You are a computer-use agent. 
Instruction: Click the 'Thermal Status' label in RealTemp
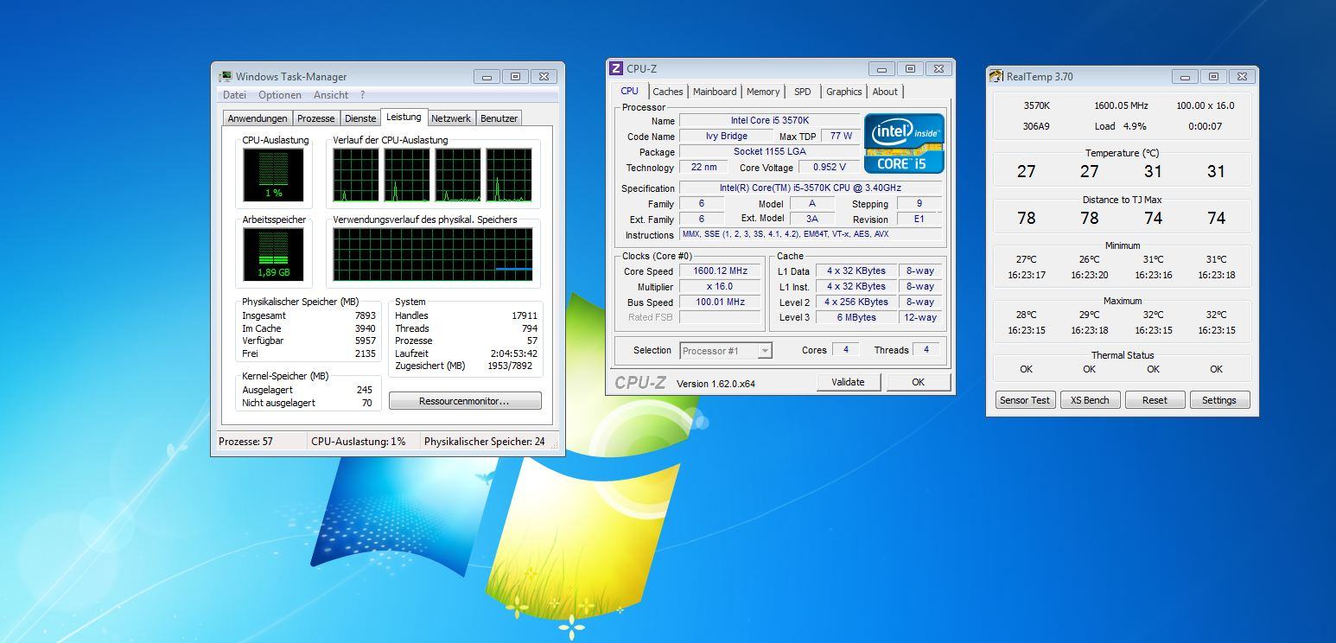[x=1122, y=355]
